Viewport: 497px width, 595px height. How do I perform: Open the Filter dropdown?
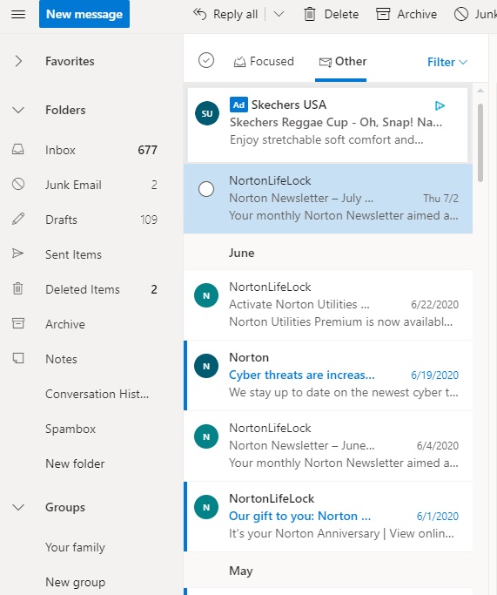pos(447,62)
